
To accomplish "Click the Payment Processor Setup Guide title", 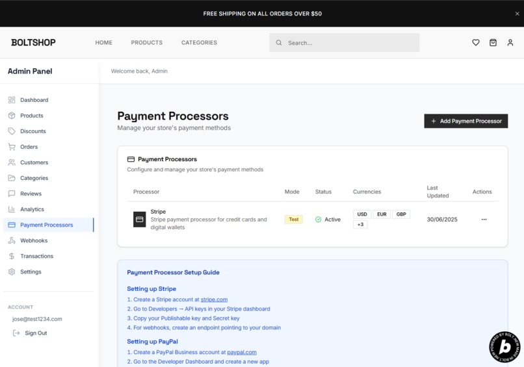I will pos(173,273).
